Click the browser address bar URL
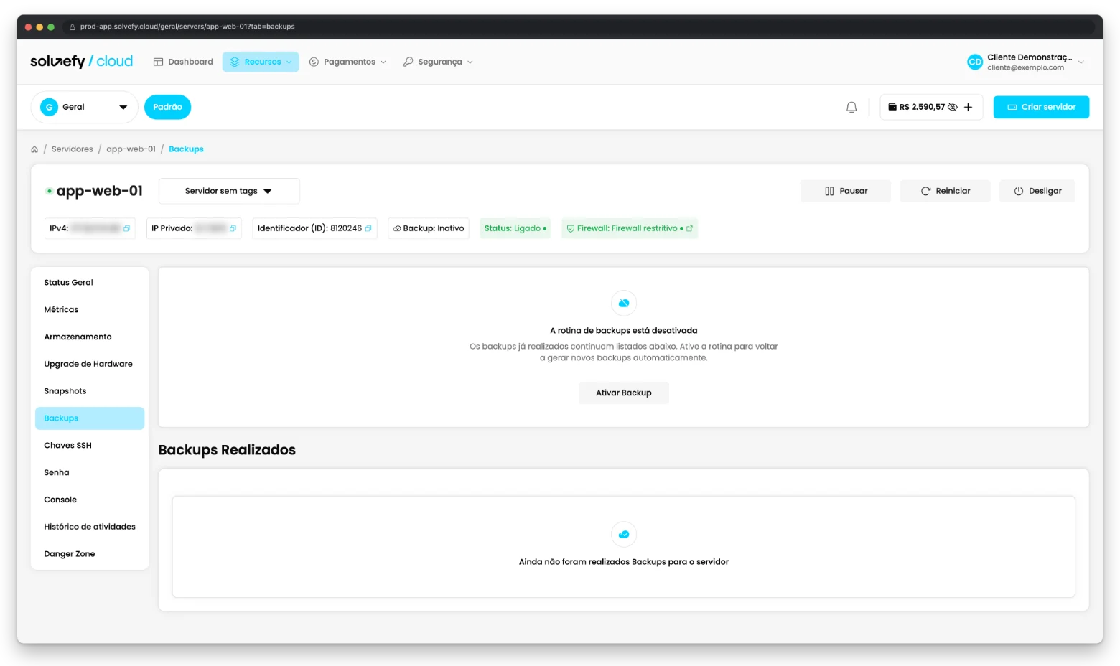This screenshot has height=666, width=1120. pos(187,27)
